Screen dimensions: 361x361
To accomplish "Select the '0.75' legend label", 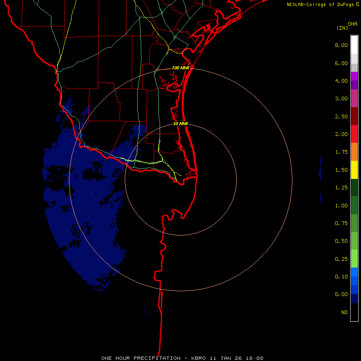I will [341, 223].
